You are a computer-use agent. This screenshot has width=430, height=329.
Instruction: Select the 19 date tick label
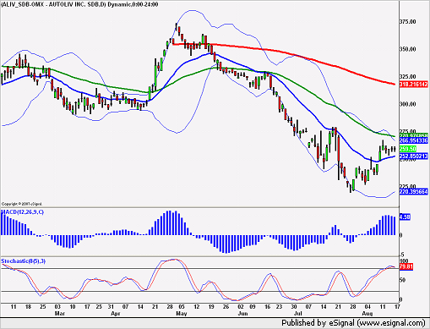(211, 306)
